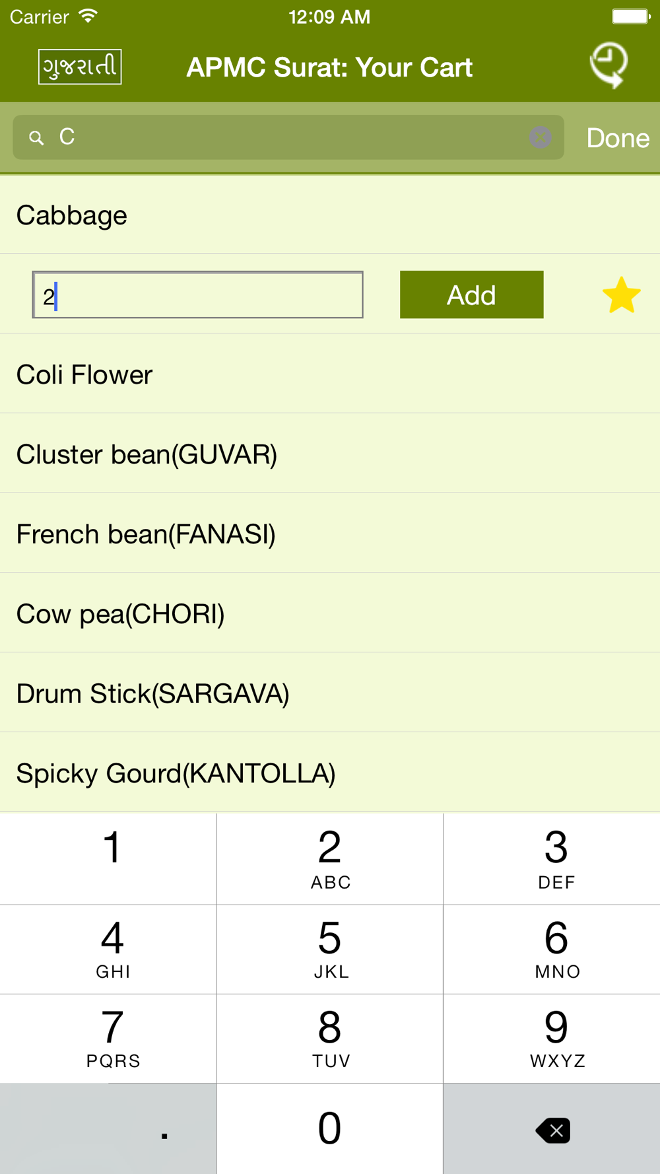Tap the search magnifier icon
The width and height of the screenshot is (660, 1174).
[x=36, y=137]
